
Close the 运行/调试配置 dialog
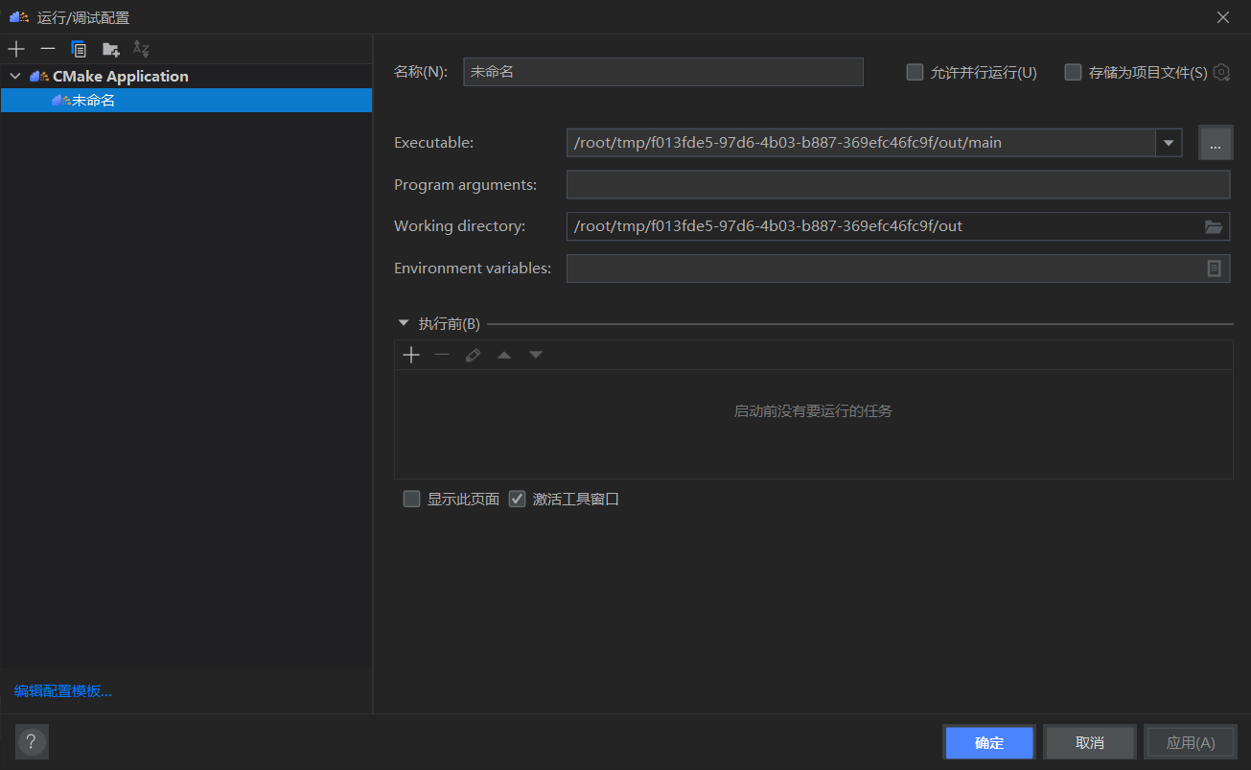click(1223, 17)
